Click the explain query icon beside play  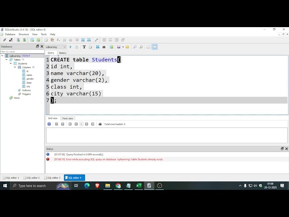[x=77, y=47]
